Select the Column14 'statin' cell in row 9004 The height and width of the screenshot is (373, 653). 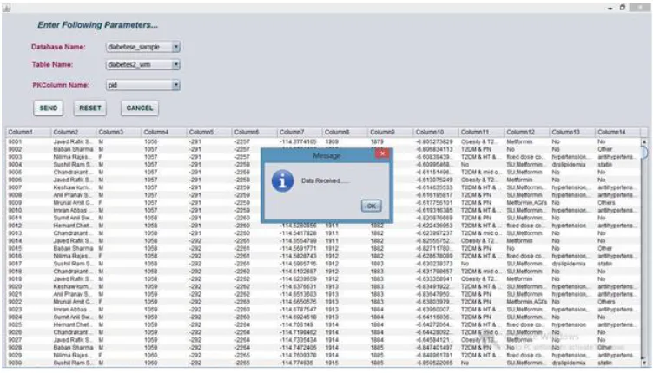tap(618, 165)
